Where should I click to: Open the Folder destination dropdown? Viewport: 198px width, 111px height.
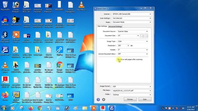point(132,95)
